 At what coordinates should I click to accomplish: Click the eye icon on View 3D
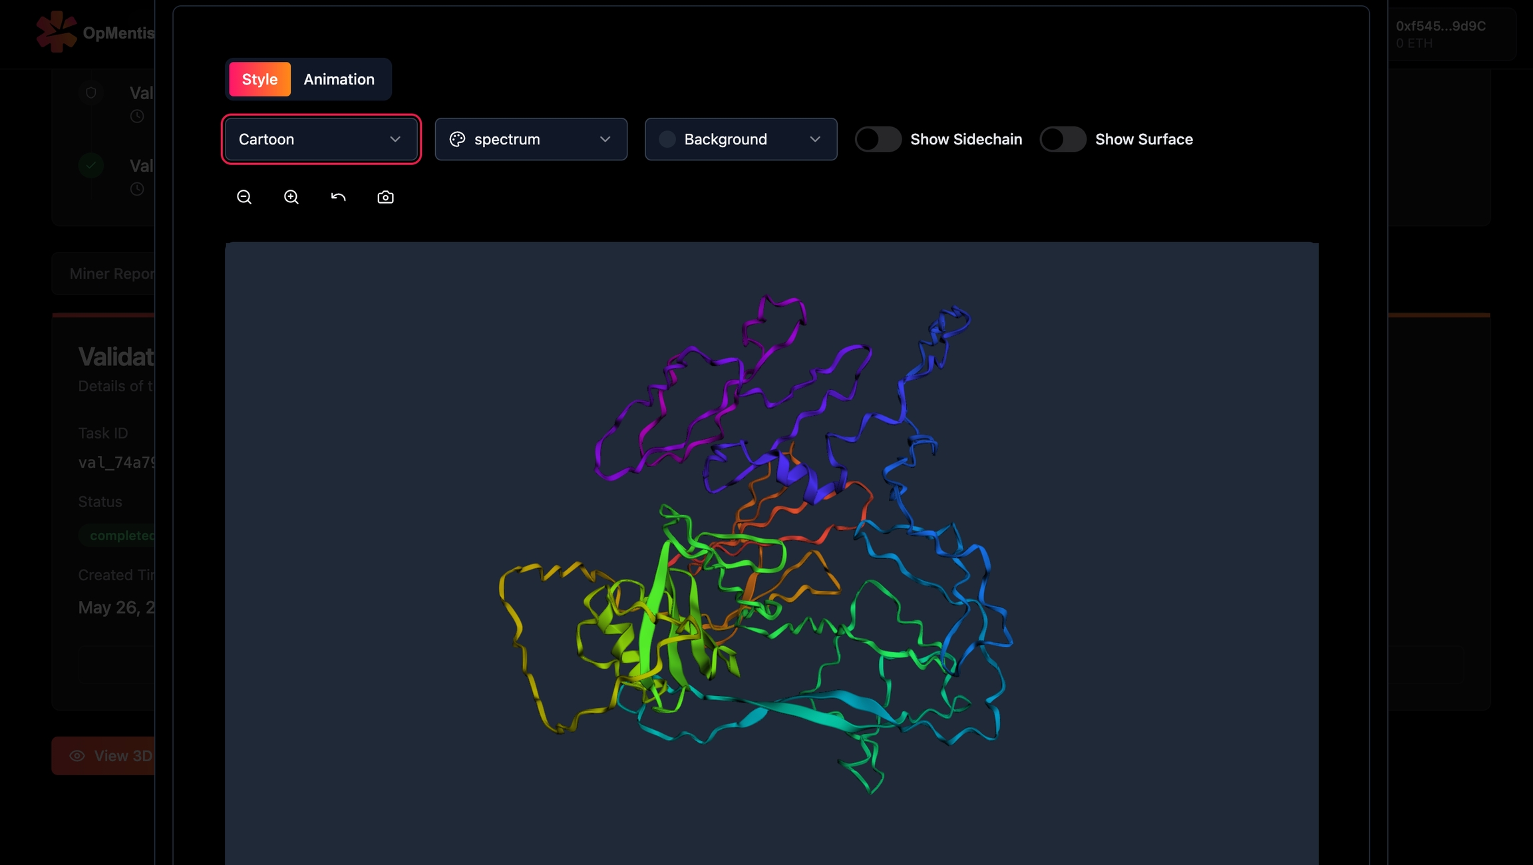(x=77, y=756)
